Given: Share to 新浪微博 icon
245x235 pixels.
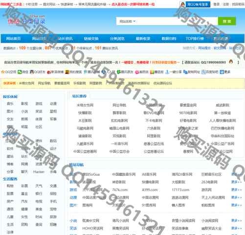Looking at the screenshot, I should (x=49, y=72).
